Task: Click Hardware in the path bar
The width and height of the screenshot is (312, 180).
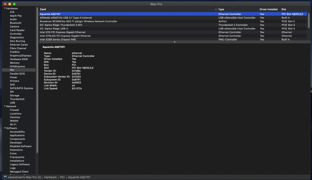Action: 50,177
